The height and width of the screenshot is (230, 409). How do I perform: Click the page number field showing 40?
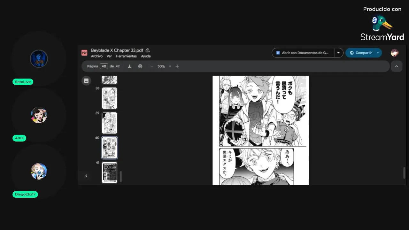click(x=104, y=66)
